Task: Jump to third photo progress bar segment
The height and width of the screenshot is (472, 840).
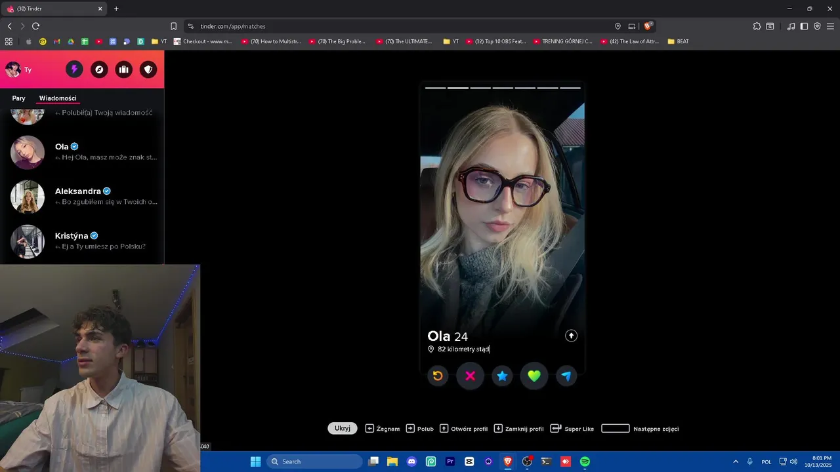Action: [480, 87]
